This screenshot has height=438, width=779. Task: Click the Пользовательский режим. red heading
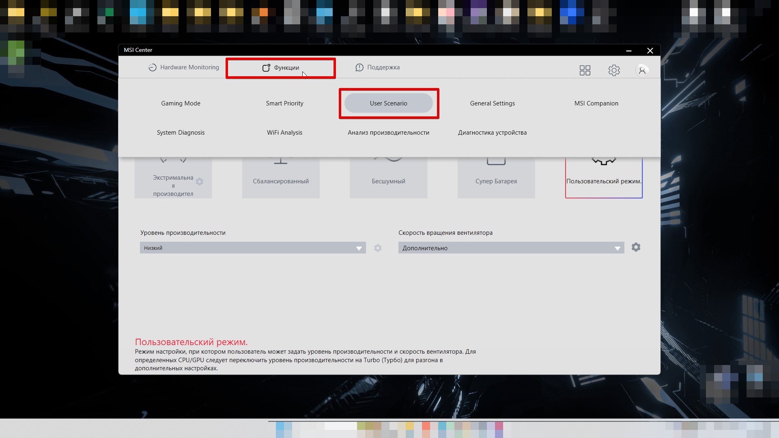tap(191, 342)
